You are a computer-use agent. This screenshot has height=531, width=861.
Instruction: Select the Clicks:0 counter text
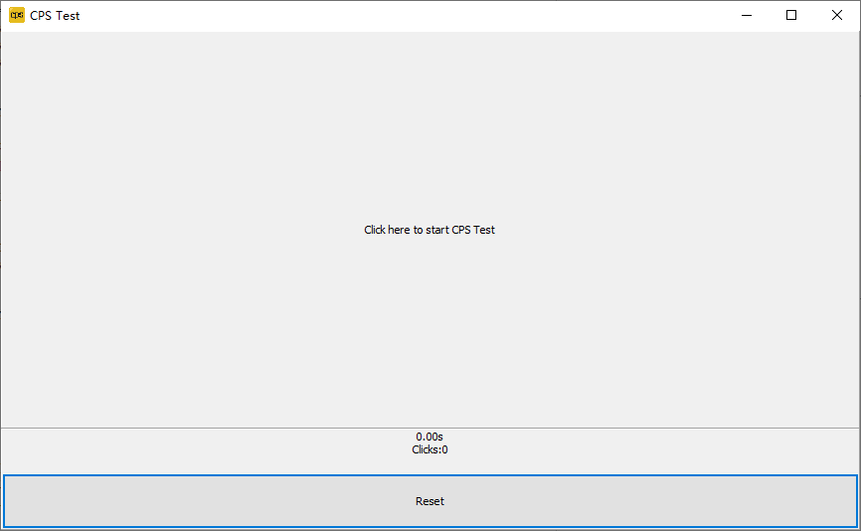click(x=430, y=449)
